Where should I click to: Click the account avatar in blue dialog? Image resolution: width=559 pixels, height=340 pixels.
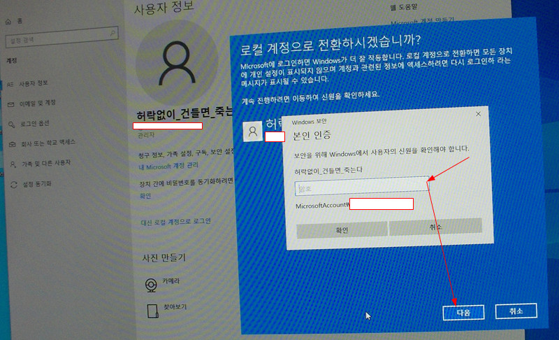click(x=252, y=132)
